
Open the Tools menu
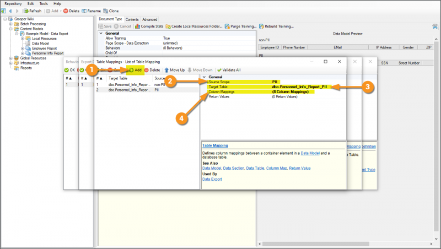point(44,4)
